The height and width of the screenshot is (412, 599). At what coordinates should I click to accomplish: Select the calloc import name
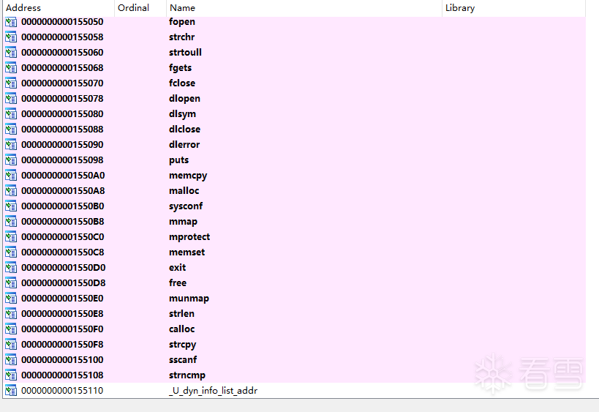point(182,329)
